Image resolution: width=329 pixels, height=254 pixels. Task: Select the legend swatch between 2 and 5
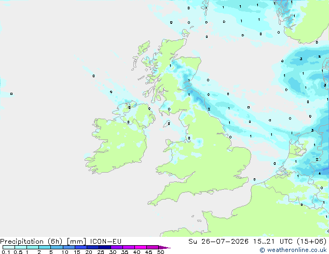pyautogui.click(x=45, y=247)
